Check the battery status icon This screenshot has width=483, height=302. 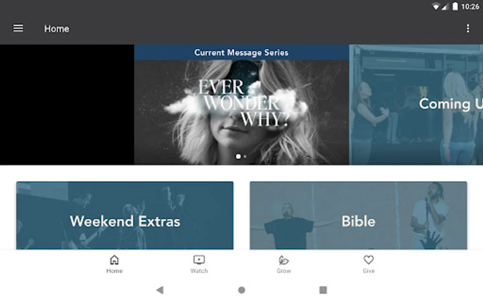tap(455, 6)
